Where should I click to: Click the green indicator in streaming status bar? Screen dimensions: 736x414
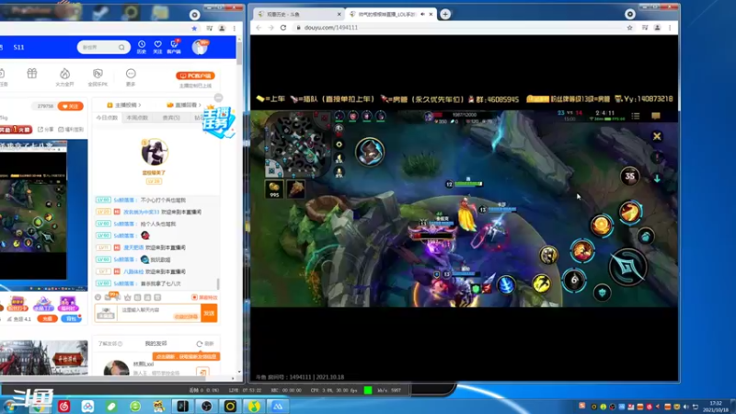pos(368,390)
